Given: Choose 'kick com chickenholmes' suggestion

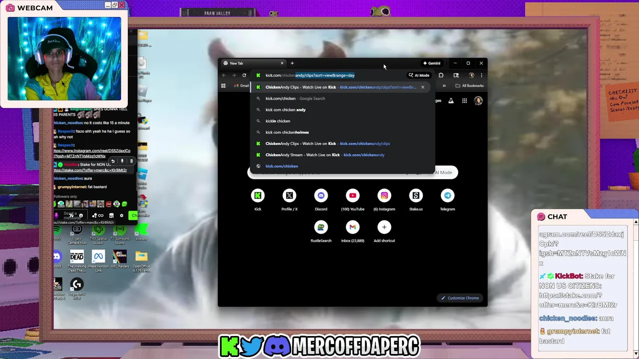Looking at the screenshot, I should point(342,132).
